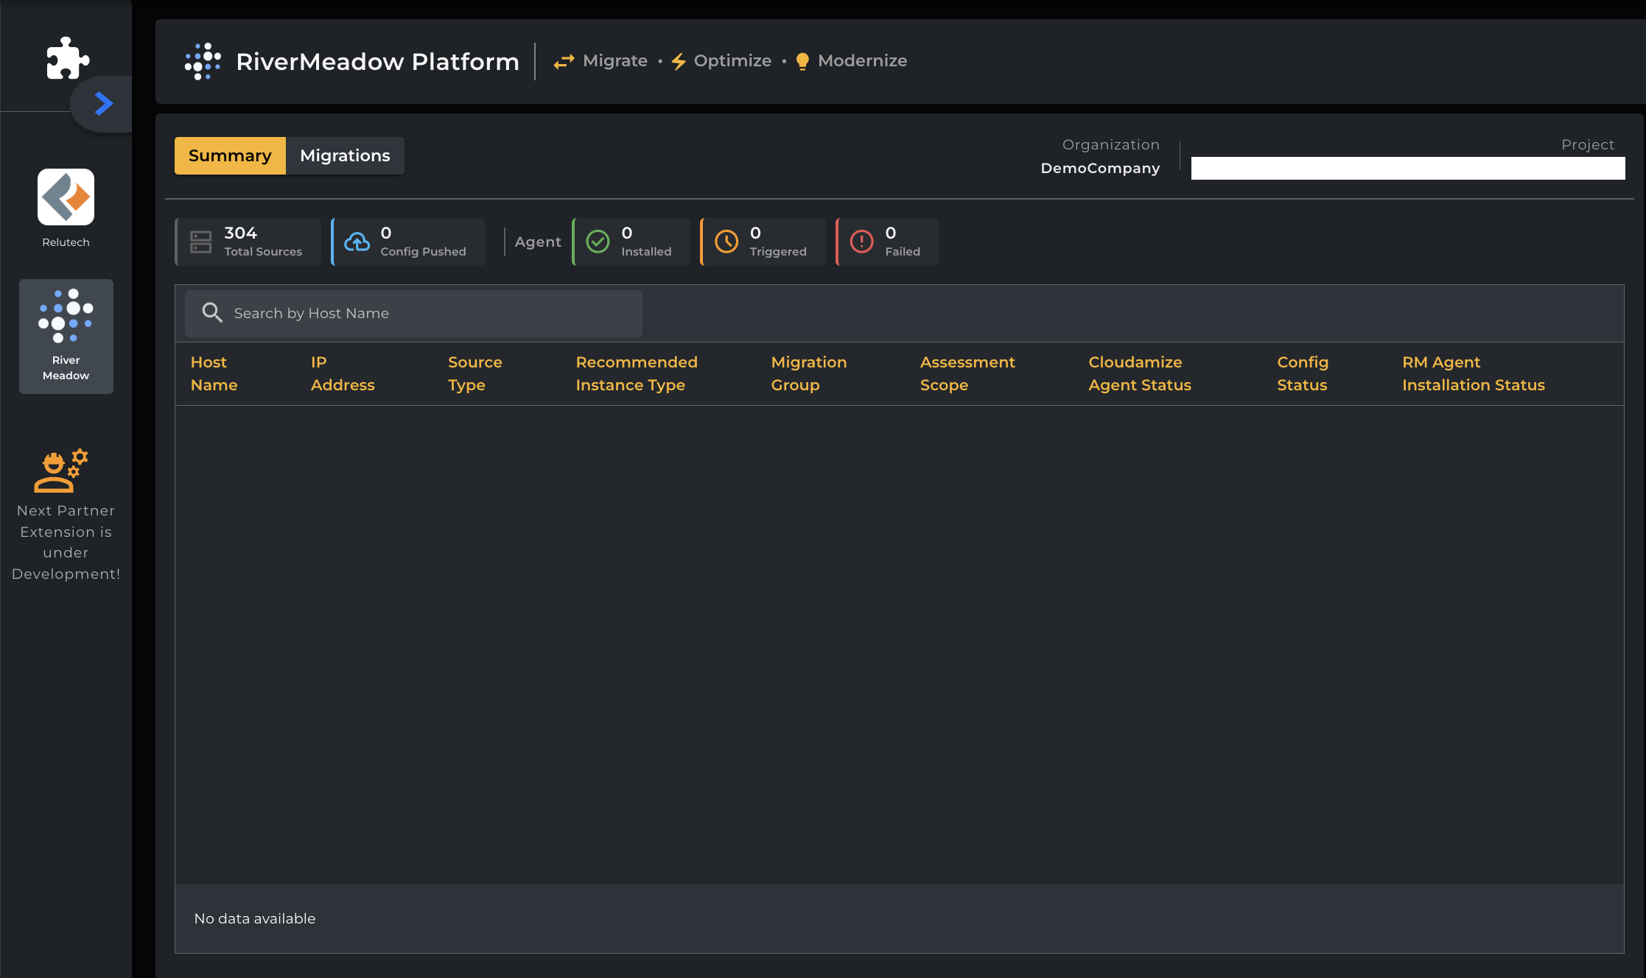1646x978 pixels.
Task: Click the Migrate arrows icon
Action: click(x=564, y=62)
